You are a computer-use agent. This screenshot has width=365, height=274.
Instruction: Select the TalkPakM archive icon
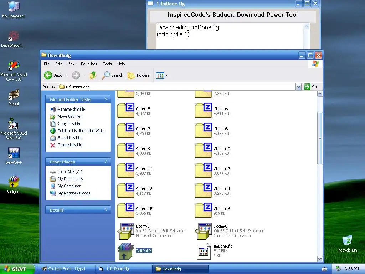coord(126,251)
